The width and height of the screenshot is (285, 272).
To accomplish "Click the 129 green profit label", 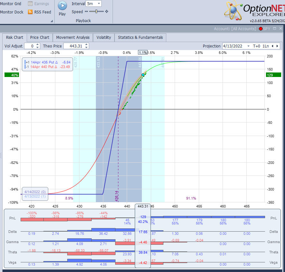I will tap(273, 75).
